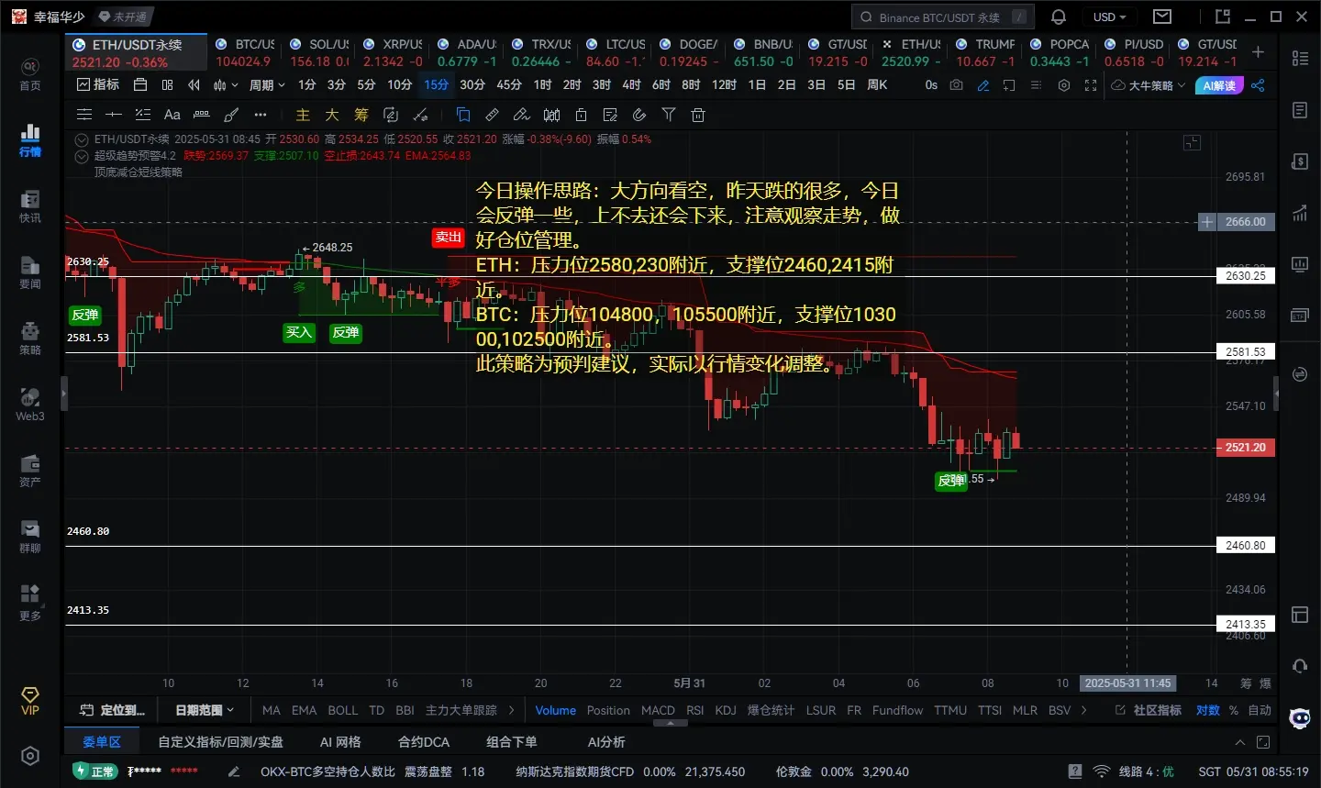
Task: Click the rewind replay icon
Action: coord(194,85)
